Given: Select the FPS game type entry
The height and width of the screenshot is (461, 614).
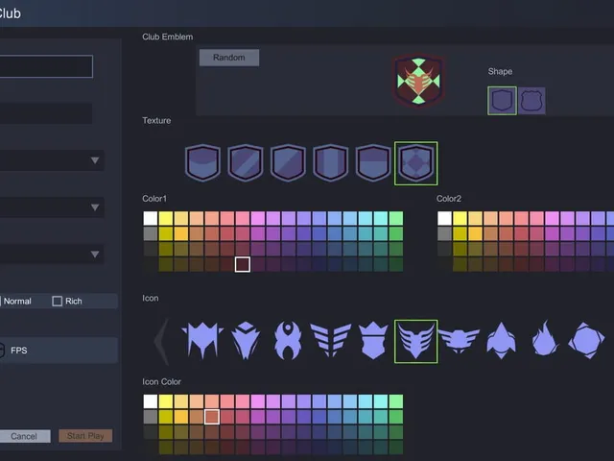Looking at the screenshot, I should 58,350.
